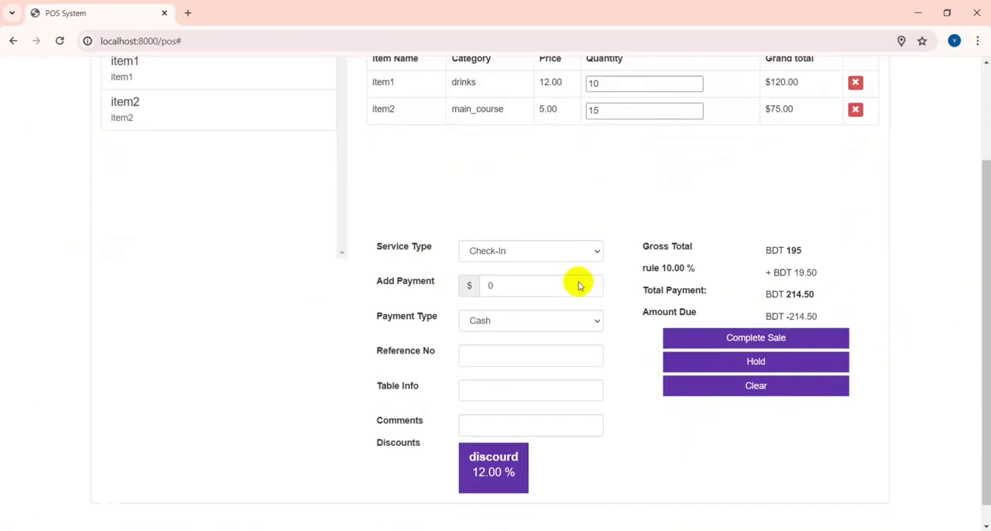Open a new browser tab
Viewport: 991px width, 531px height.
click(187, 13)
